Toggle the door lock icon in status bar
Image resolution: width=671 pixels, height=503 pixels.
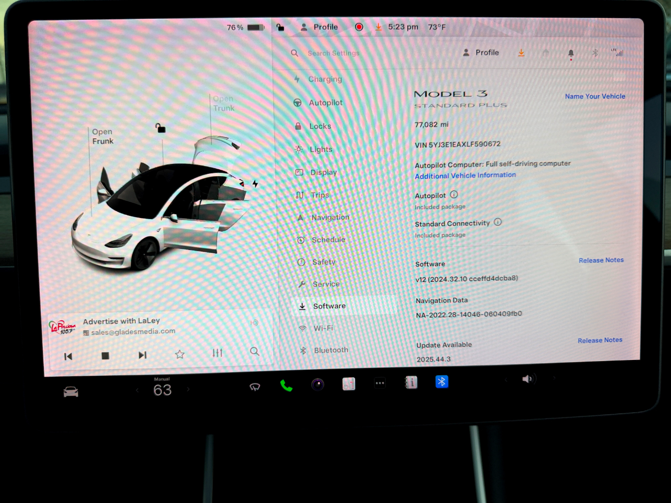280,27
